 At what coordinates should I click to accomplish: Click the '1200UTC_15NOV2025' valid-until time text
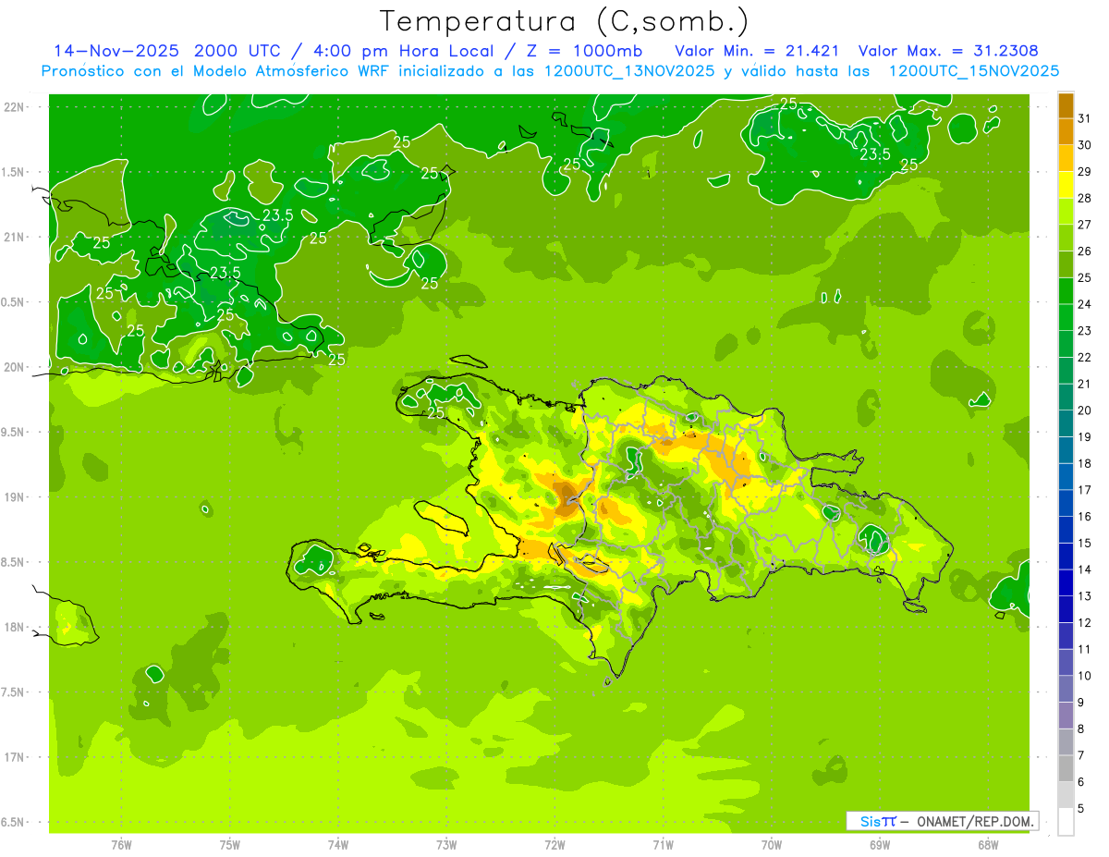pos(974,70)
